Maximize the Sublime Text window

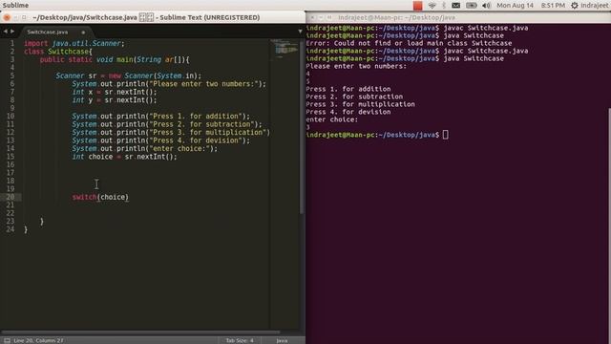tap(24, 17)
